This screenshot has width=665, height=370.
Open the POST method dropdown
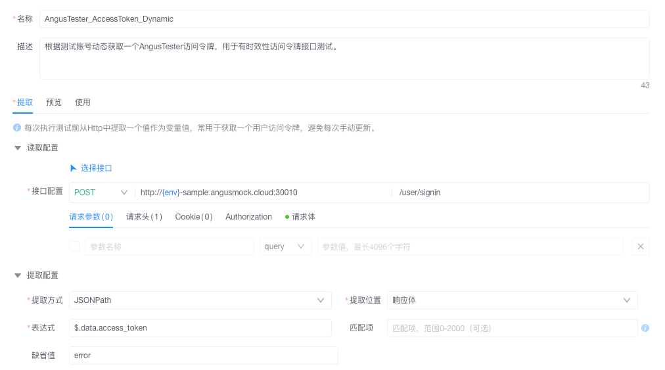pyautogui.click(x=101, y=193)
